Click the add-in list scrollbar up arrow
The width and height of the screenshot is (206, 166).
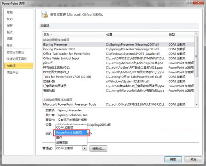point(196,34)
